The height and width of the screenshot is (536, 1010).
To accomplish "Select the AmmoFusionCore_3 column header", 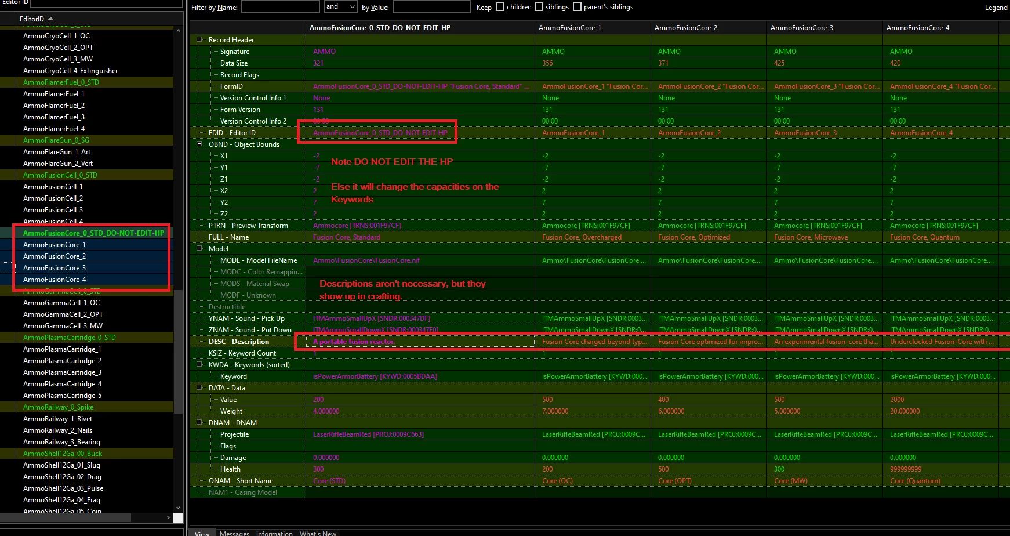I will (824, 28).
